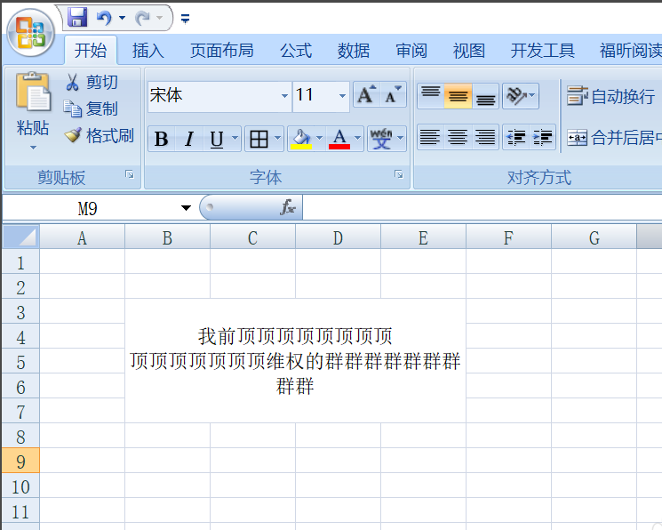The width and height of the screenshot is (662, 530).
Task: Click the wén phonetic guide icon
Action: tap(381, 139)
